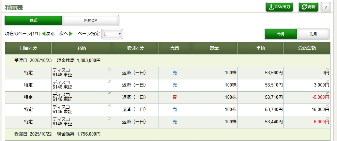Open the ページ指定 page dropdown
Image resolution: width=337 pixels, height=141 pixels.
point(112,34)
